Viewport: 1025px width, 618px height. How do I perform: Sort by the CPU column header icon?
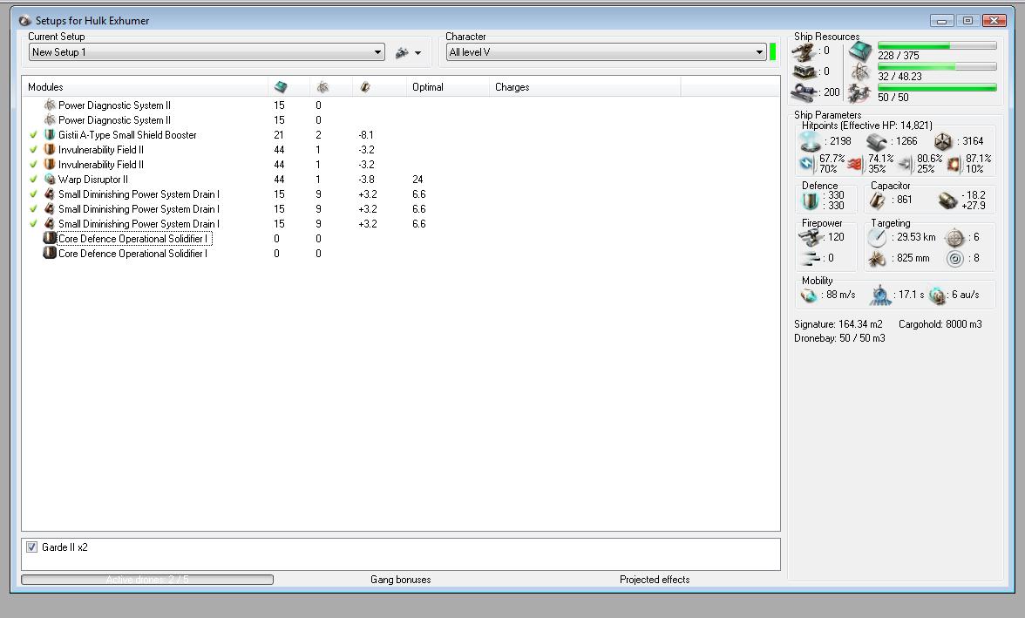pyautogui.click(x=281, y=87)
